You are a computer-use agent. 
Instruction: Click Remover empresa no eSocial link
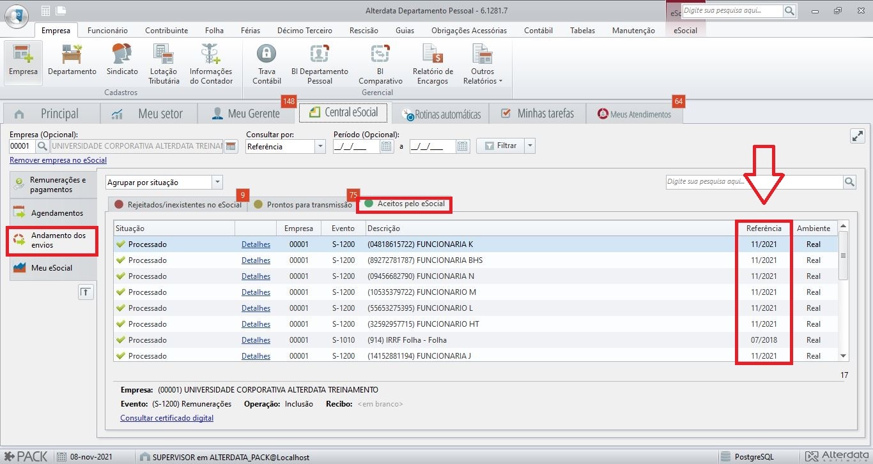coord(58,160)
